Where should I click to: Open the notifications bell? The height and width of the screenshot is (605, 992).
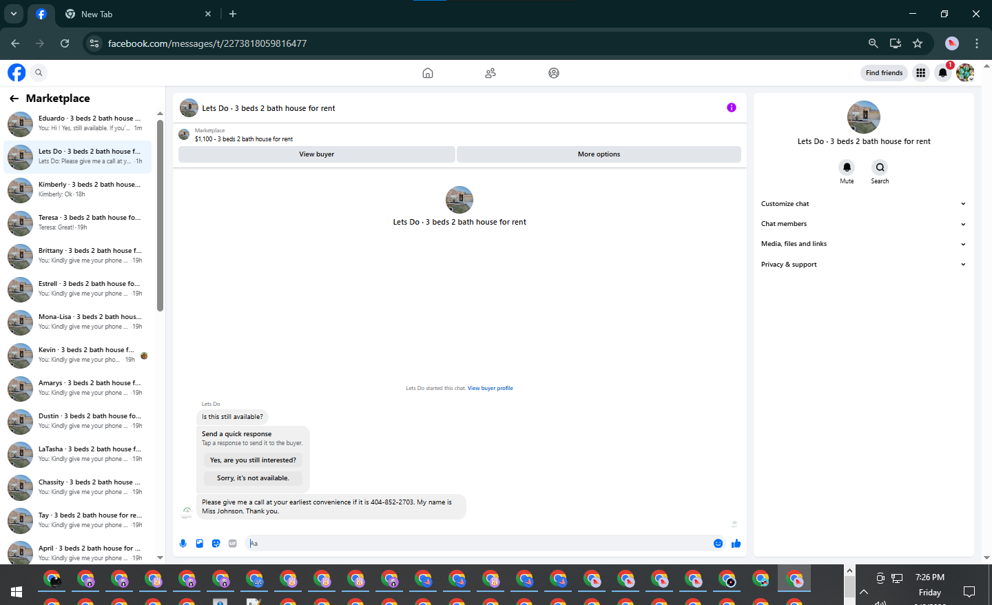(x=943, y=72)
